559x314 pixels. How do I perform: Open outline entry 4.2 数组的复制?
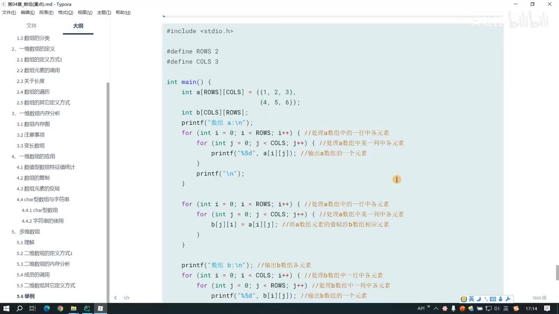click(33, 178)
